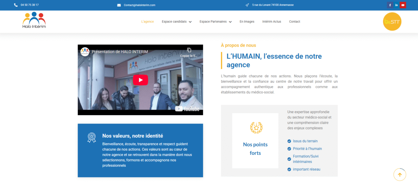Go to the En Images page
This screenshot has width=418, height=188.
pos(247,22)
